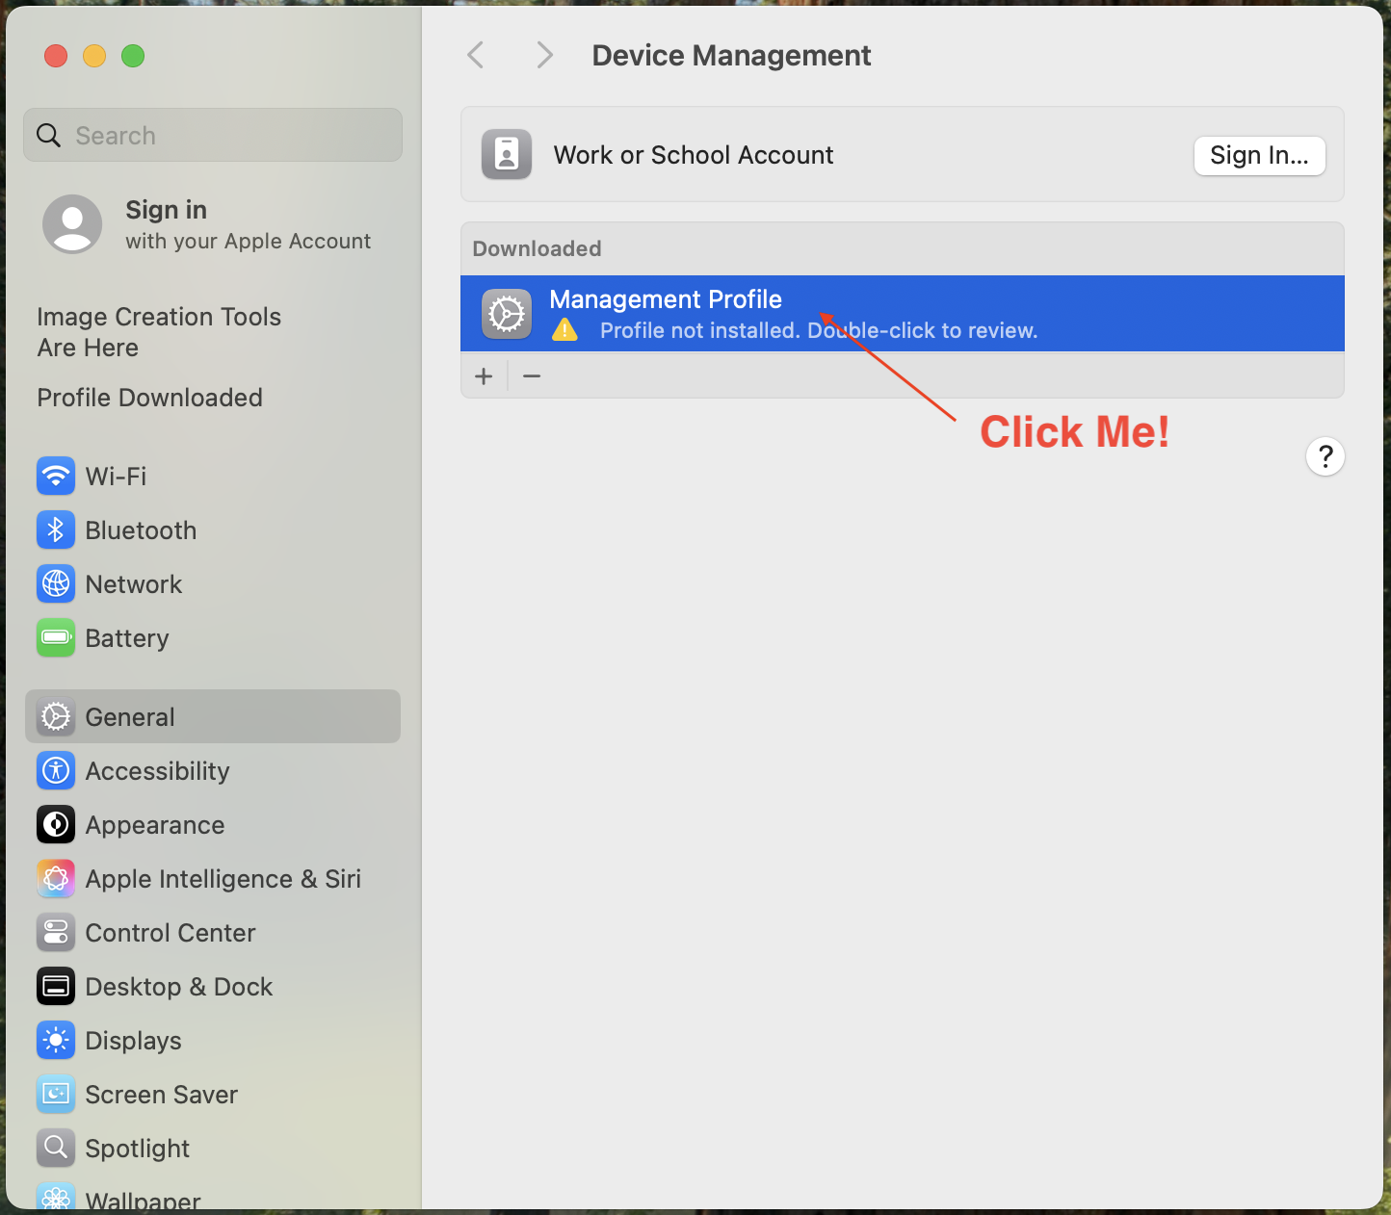The image size is (1391, 1215).
Task: Open the Screen Saver icon
Action: (56, 1094)
